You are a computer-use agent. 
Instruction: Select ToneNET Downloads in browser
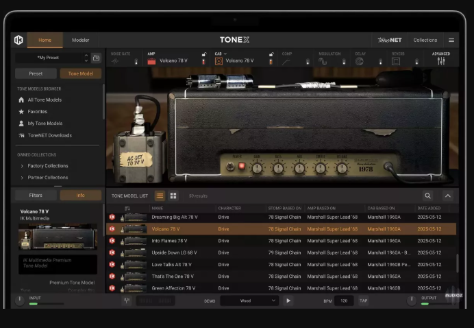tap(49, 135)
